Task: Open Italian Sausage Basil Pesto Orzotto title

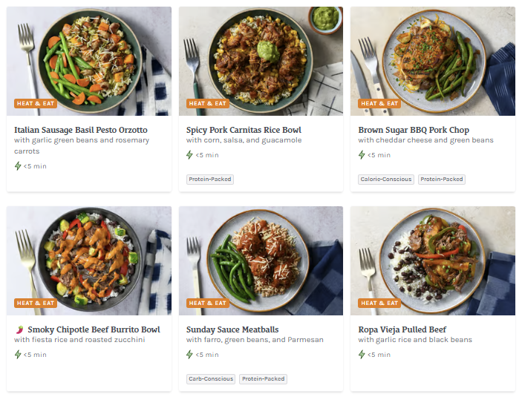Action: [x=81, y=130]
